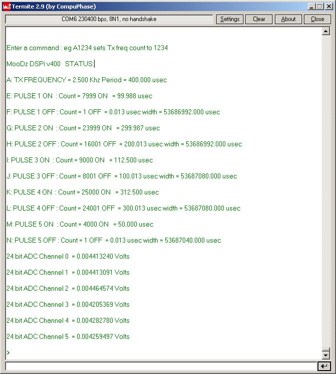336x374 pixels.
Task: Click the ADC Channel 1 voltage line
Action: click(68, 272)
